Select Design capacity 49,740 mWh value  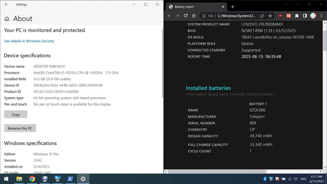tap(261, 136)
